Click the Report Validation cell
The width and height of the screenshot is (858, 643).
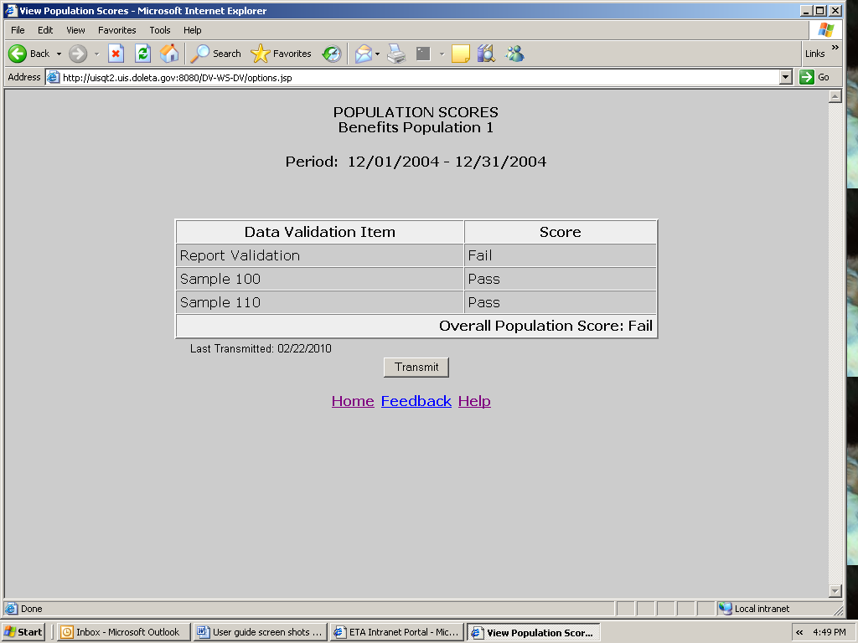click(x=319, y=255)
